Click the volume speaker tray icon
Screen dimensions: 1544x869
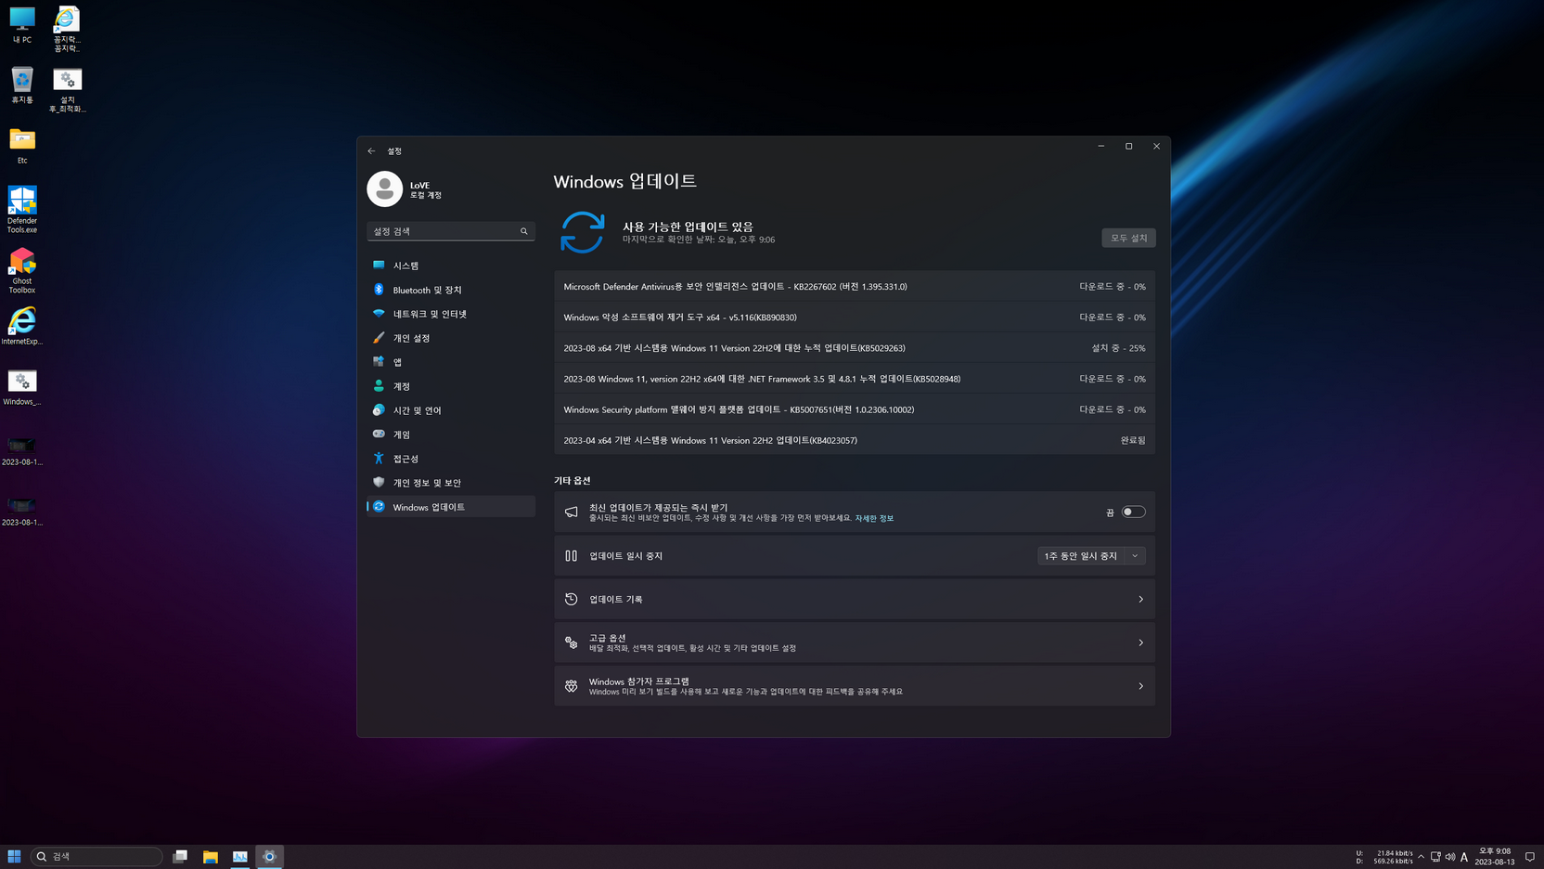(1450, 857)
